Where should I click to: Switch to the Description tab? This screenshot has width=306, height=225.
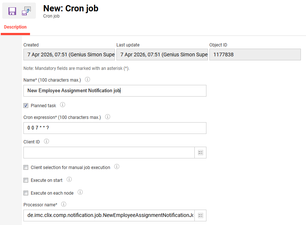click(15, 27)
